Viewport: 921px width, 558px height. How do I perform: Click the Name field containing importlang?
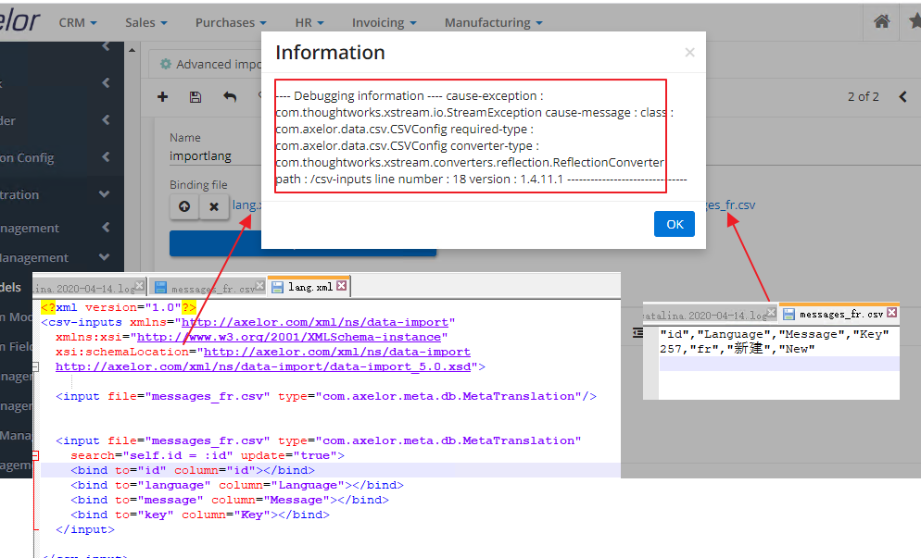click(215, 156)
